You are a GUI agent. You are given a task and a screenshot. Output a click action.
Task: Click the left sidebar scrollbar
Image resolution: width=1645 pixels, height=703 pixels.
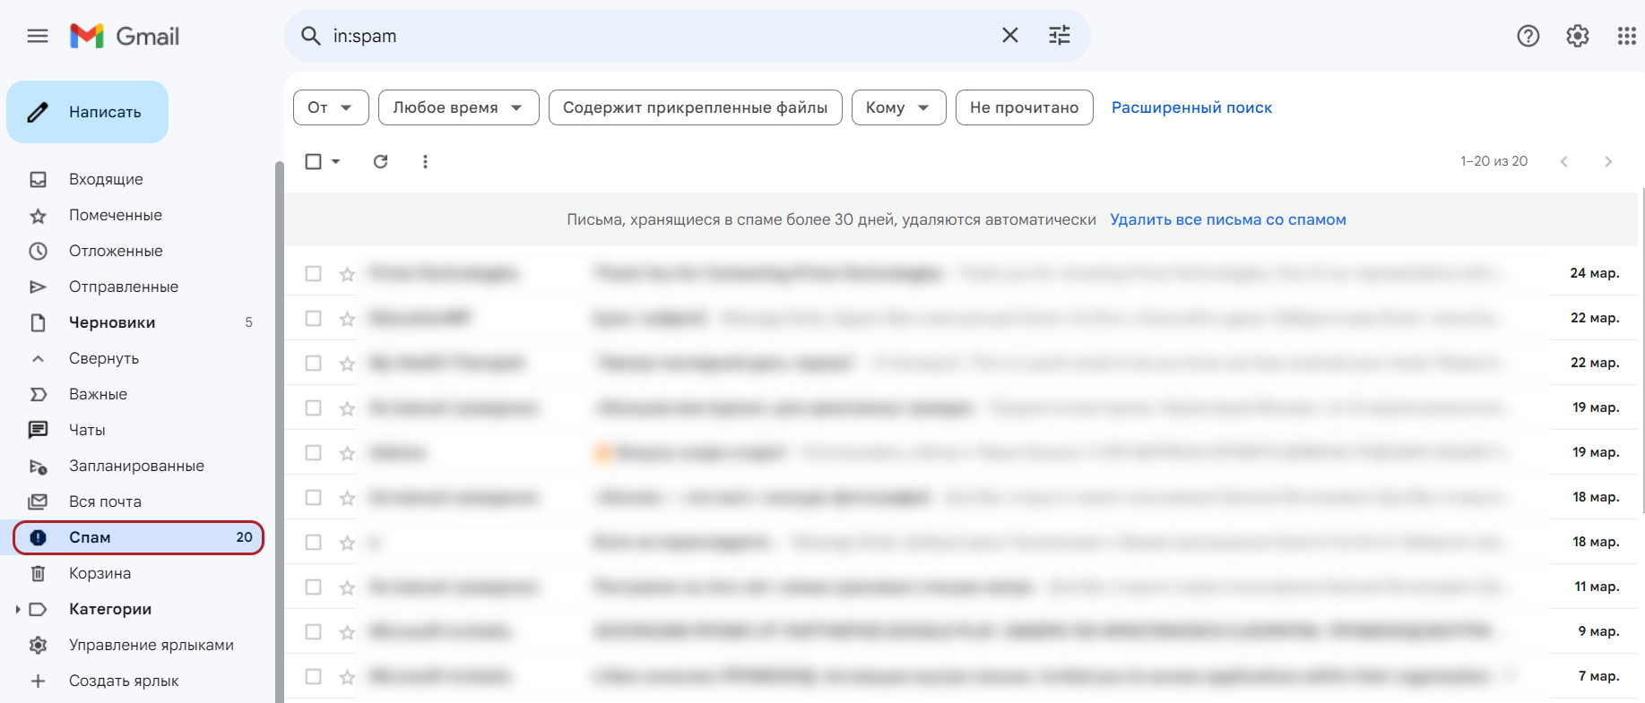click(x=279, y=432)
